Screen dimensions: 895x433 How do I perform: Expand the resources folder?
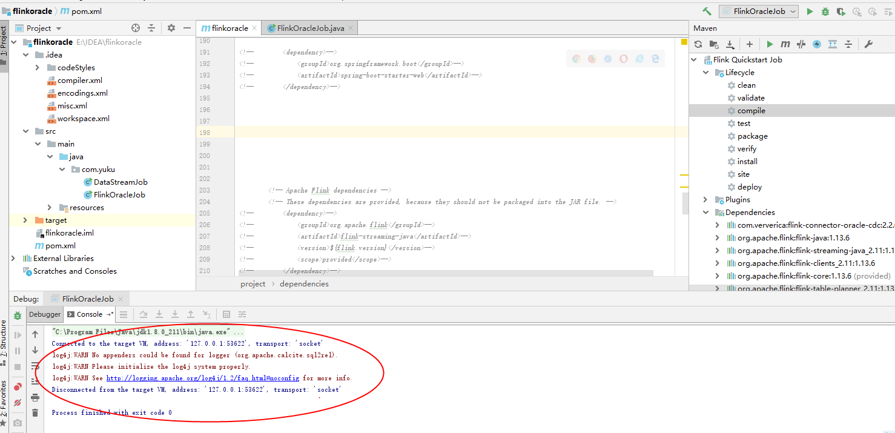click(50, 208)
